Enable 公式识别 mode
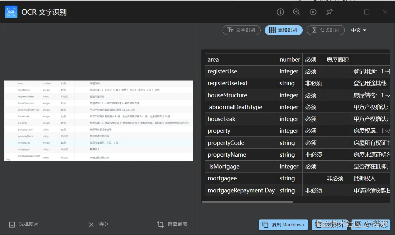Screen dimensions: 395x235 coord(325,30)
